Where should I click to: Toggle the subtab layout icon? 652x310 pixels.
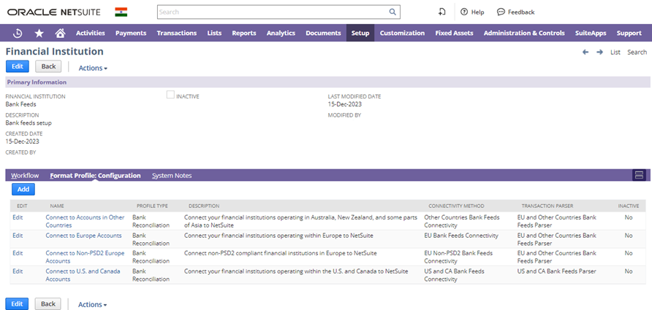point(639,175)
